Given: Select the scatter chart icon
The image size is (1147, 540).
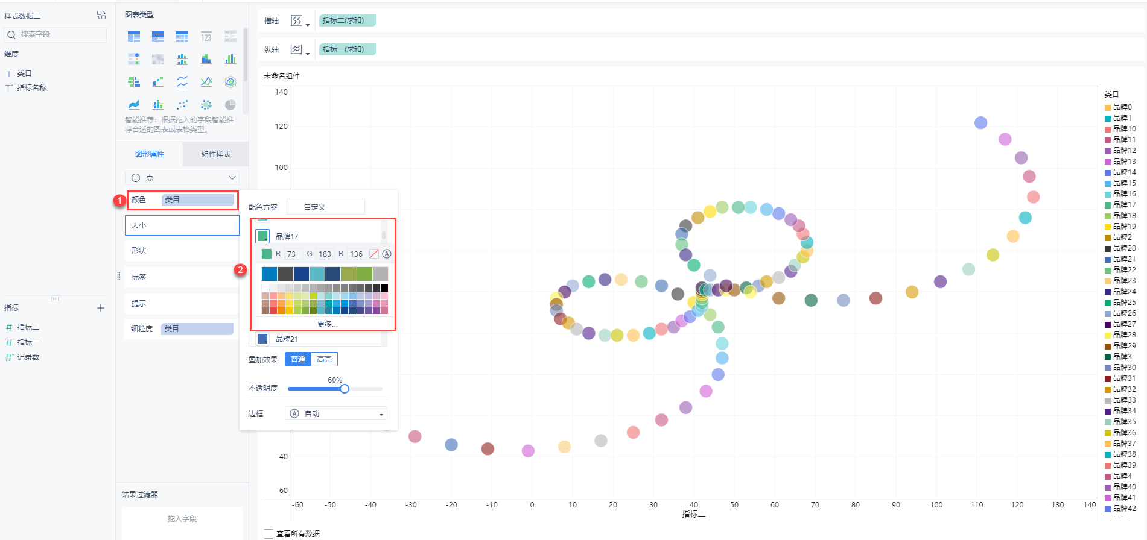Looking at the screenshot, I should click(x=182, y=104).
